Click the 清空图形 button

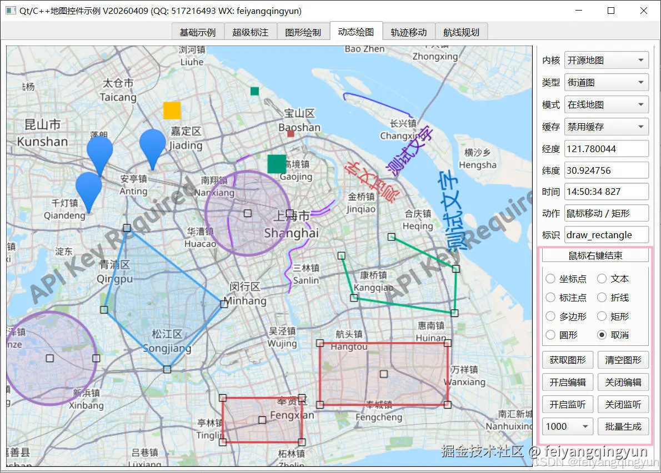(623, 360)
